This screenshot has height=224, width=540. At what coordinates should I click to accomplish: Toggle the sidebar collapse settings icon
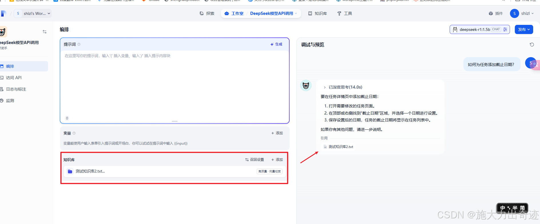45,32
